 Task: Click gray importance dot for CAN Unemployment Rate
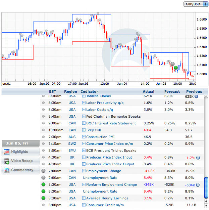(43, 178)
